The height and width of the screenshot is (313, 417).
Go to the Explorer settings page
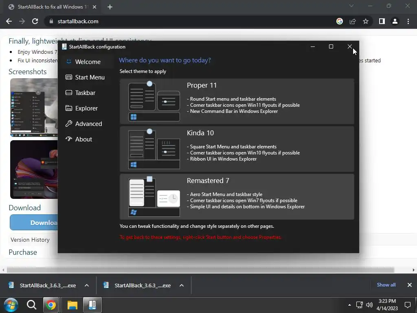click(x=88, y=108)
